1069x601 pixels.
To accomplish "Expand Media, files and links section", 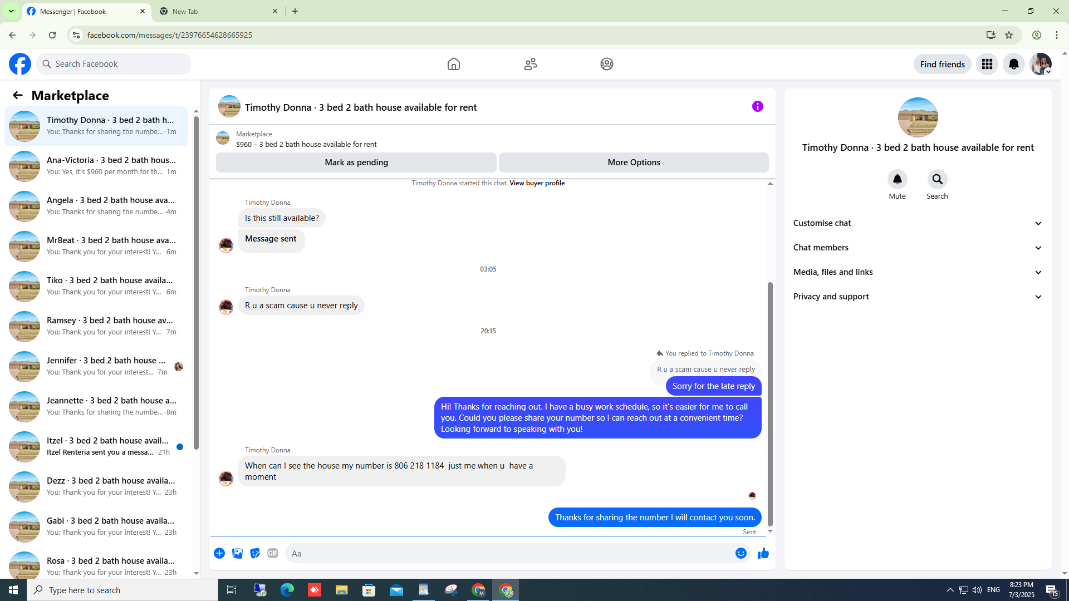I will pyautogui.click(x=918, y=272).
